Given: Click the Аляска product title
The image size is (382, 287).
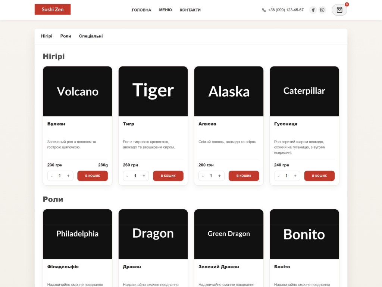Looking at the screenshot, I should [x=207, y=124].
